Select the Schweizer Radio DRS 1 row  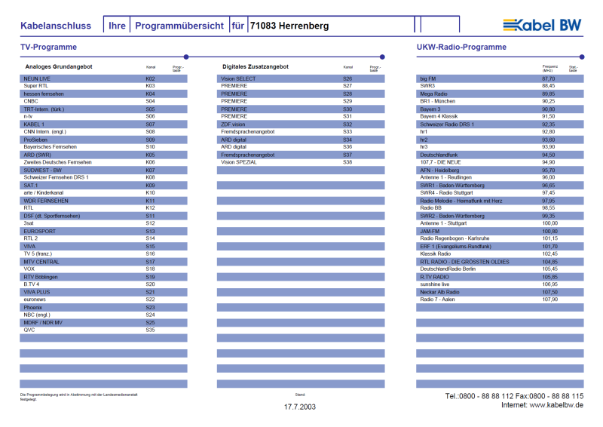(500, 124)
